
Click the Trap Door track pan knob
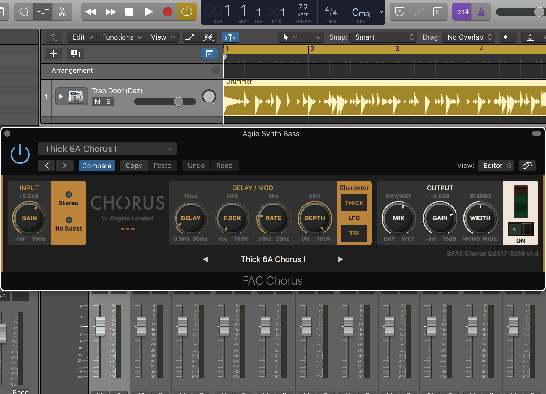pos(209,96)
